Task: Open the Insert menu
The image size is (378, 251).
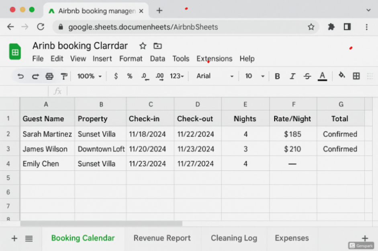Action: [x=102, y=59]
